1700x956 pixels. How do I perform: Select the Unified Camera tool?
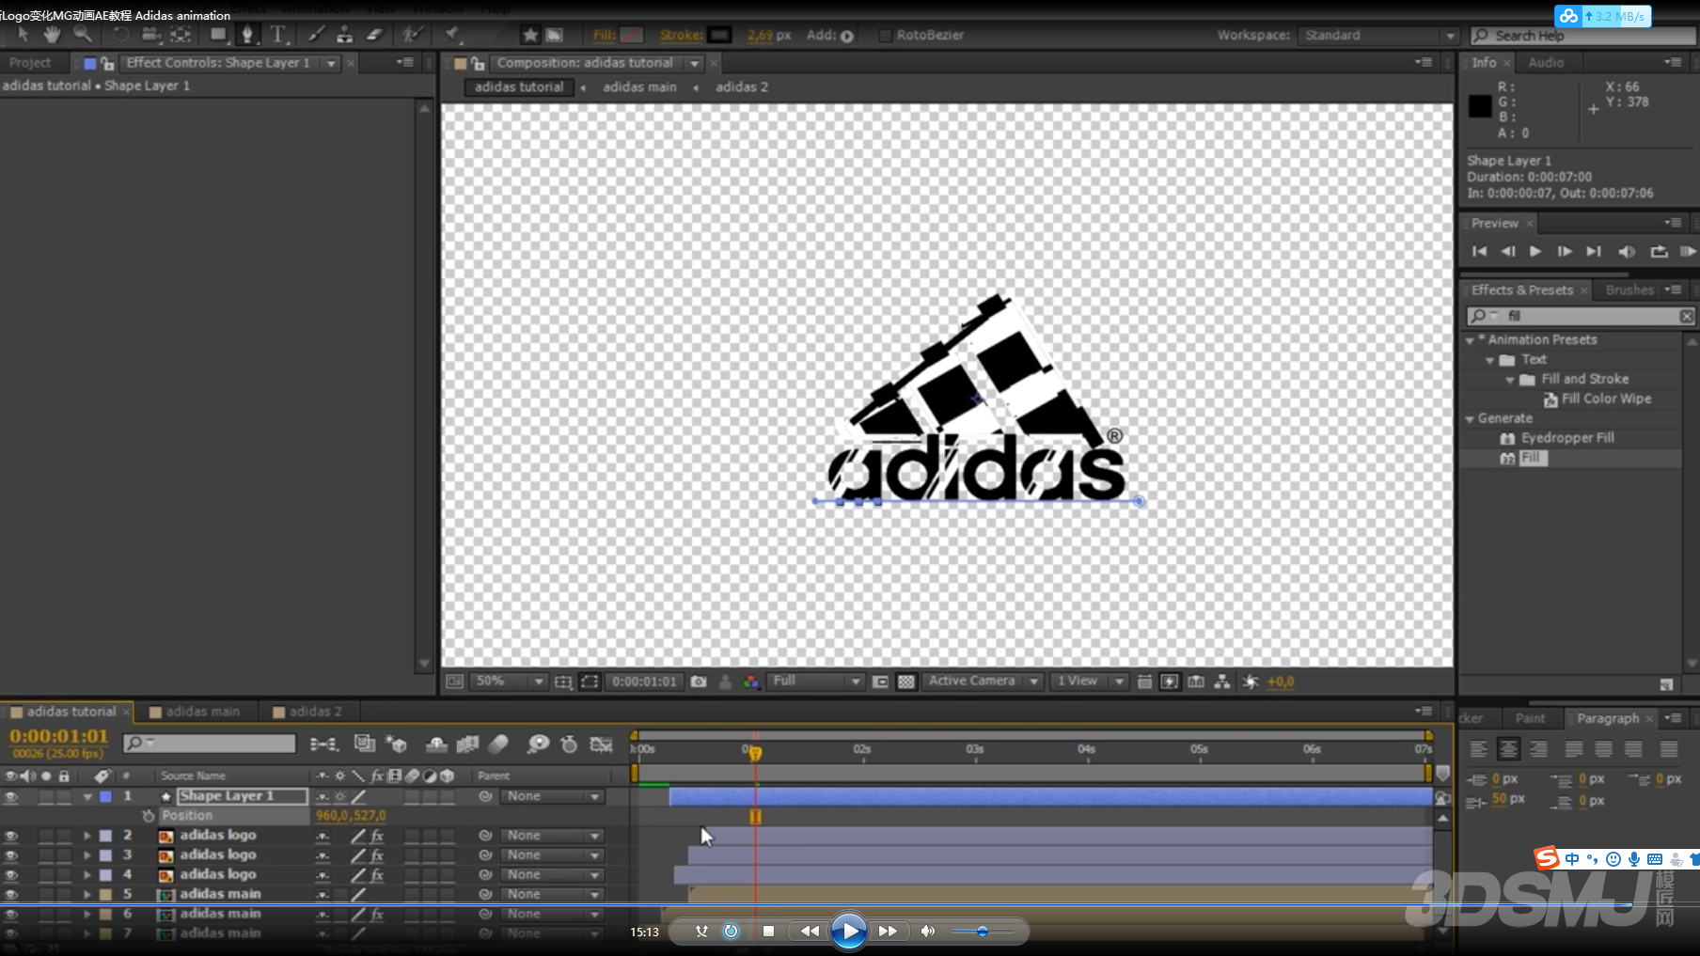[x=150, y=35]
